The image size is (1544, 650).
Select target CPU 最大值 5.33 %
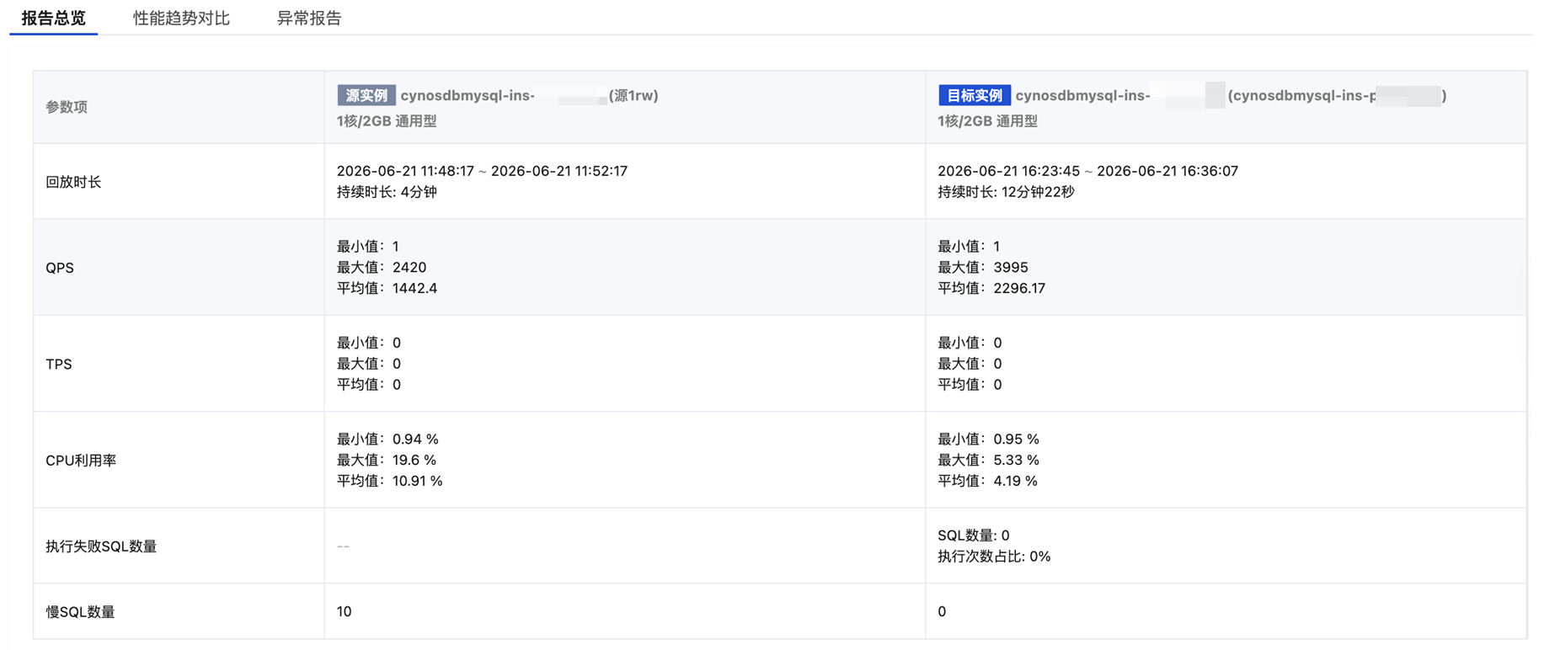coord(988,460)
